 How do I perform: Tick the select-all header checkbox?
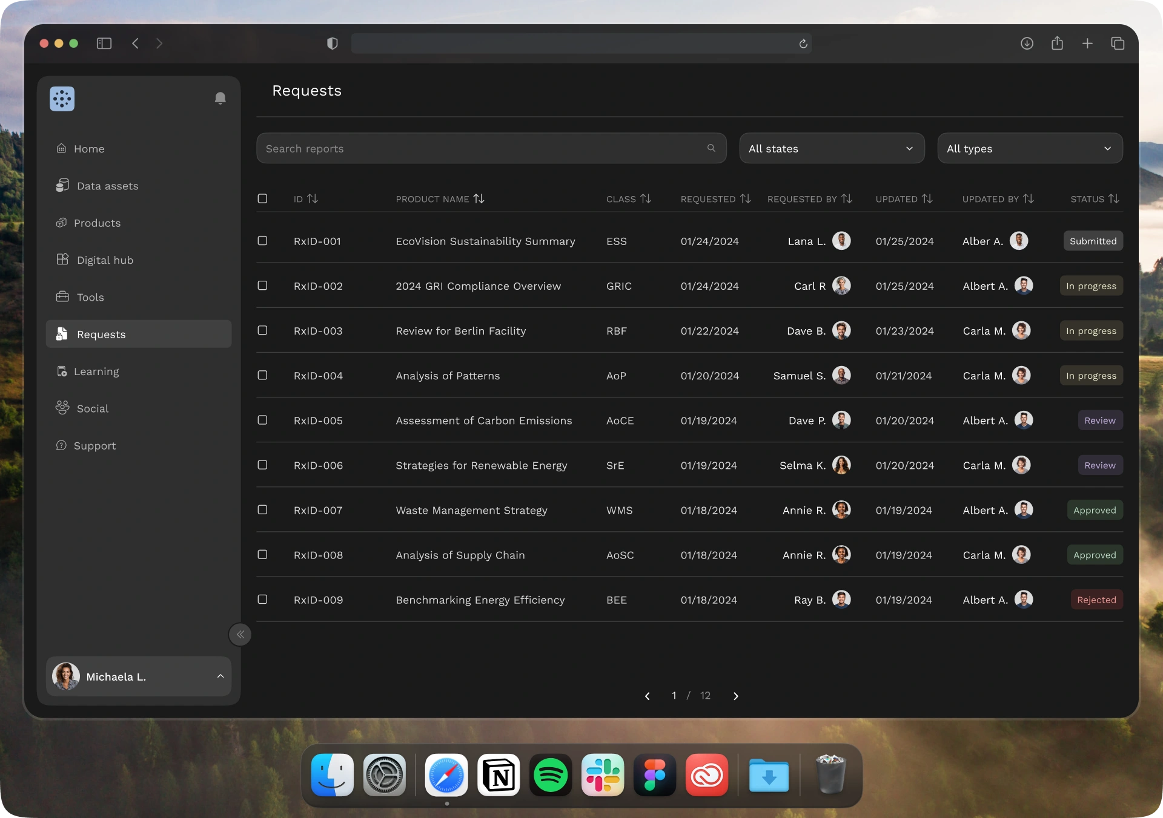(x=262, y=199)
